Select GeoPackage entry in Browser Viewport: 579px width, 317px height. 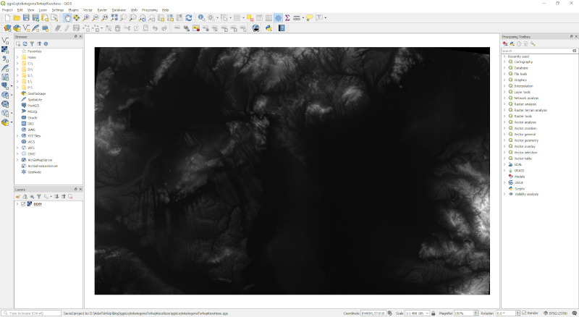pyautogui.click(x=36, y=93)
